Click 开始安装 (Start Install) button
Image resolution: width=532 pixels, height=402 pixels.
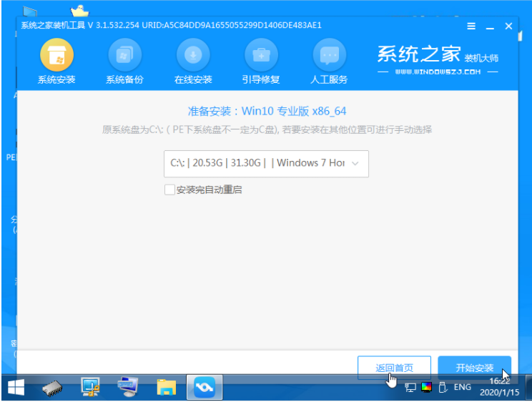[474, 368]
